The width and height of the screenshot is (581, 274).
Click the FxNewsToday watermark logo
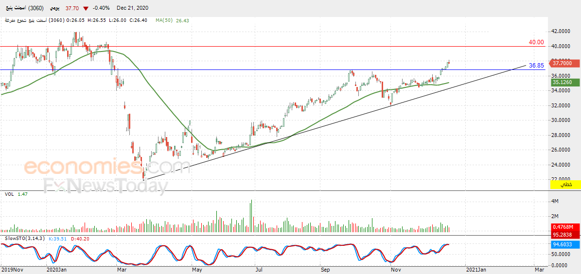(x=106, y=186)
